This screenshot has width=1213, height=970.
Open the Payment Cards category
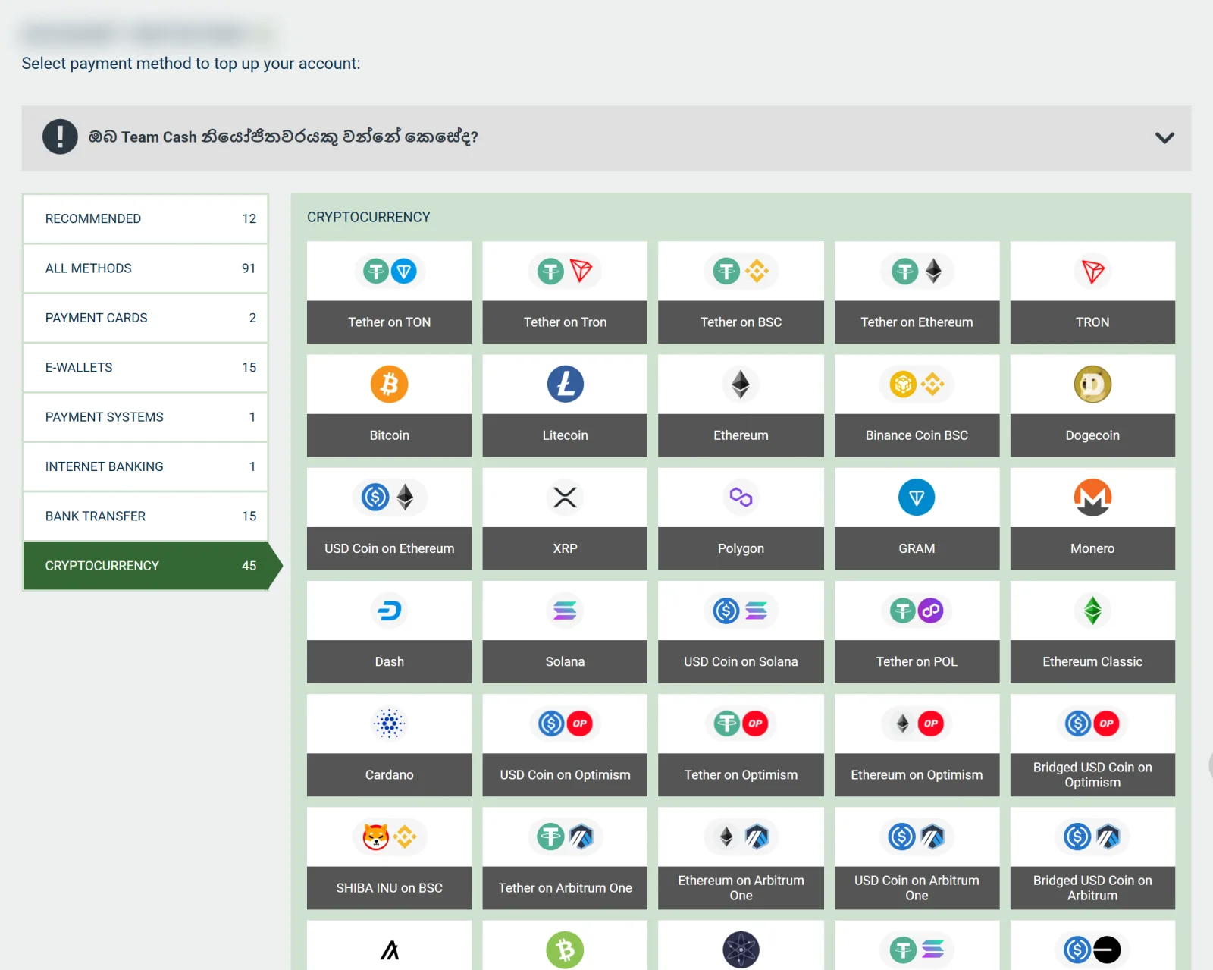pos(146,318)
